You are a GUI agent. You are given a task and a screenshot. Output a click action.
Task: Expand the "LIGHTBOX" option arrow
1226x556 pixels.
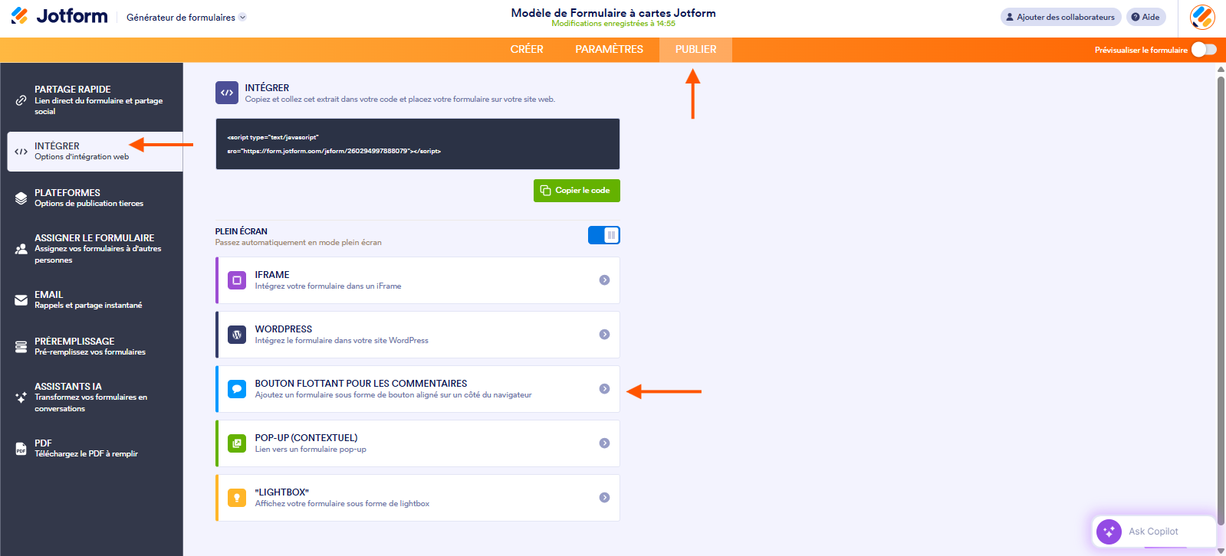point(604,498)
